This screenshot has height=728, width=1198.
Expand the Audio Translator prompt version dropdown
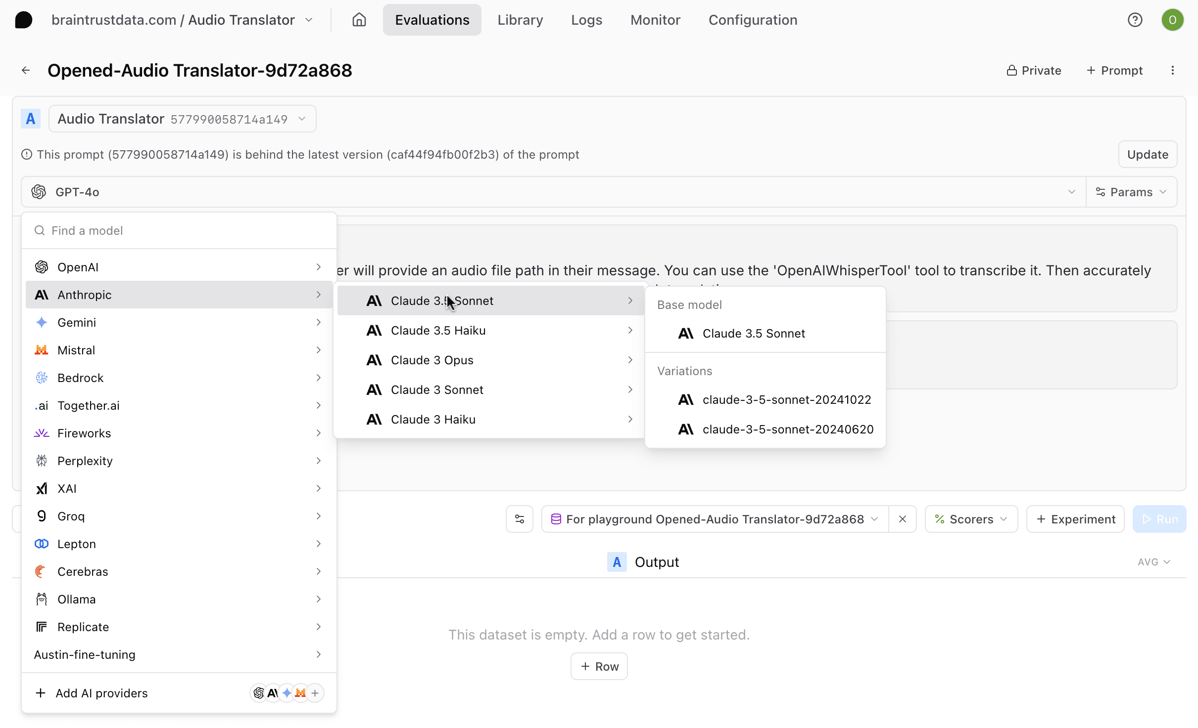tap(301, 119)
